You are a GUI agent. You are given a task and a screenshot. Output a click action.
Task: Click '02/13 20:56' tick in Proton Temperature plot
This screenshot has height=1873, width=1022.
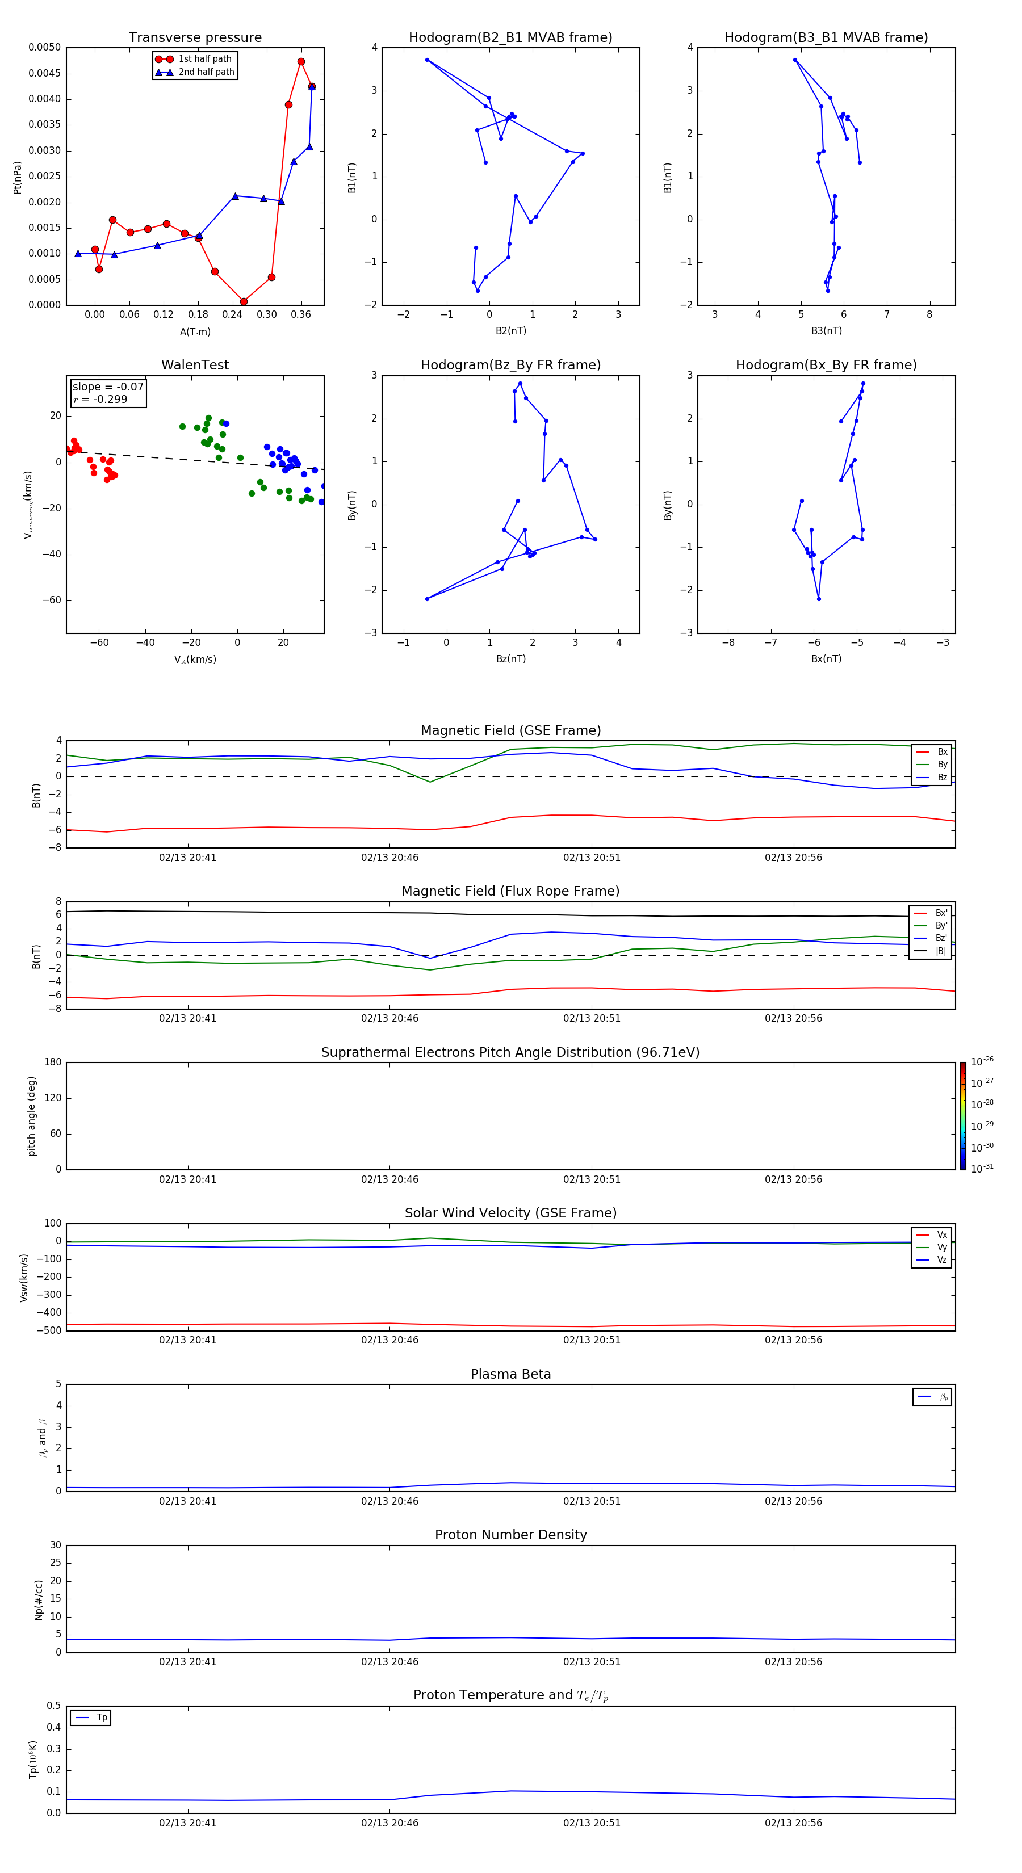point(794,1823)
